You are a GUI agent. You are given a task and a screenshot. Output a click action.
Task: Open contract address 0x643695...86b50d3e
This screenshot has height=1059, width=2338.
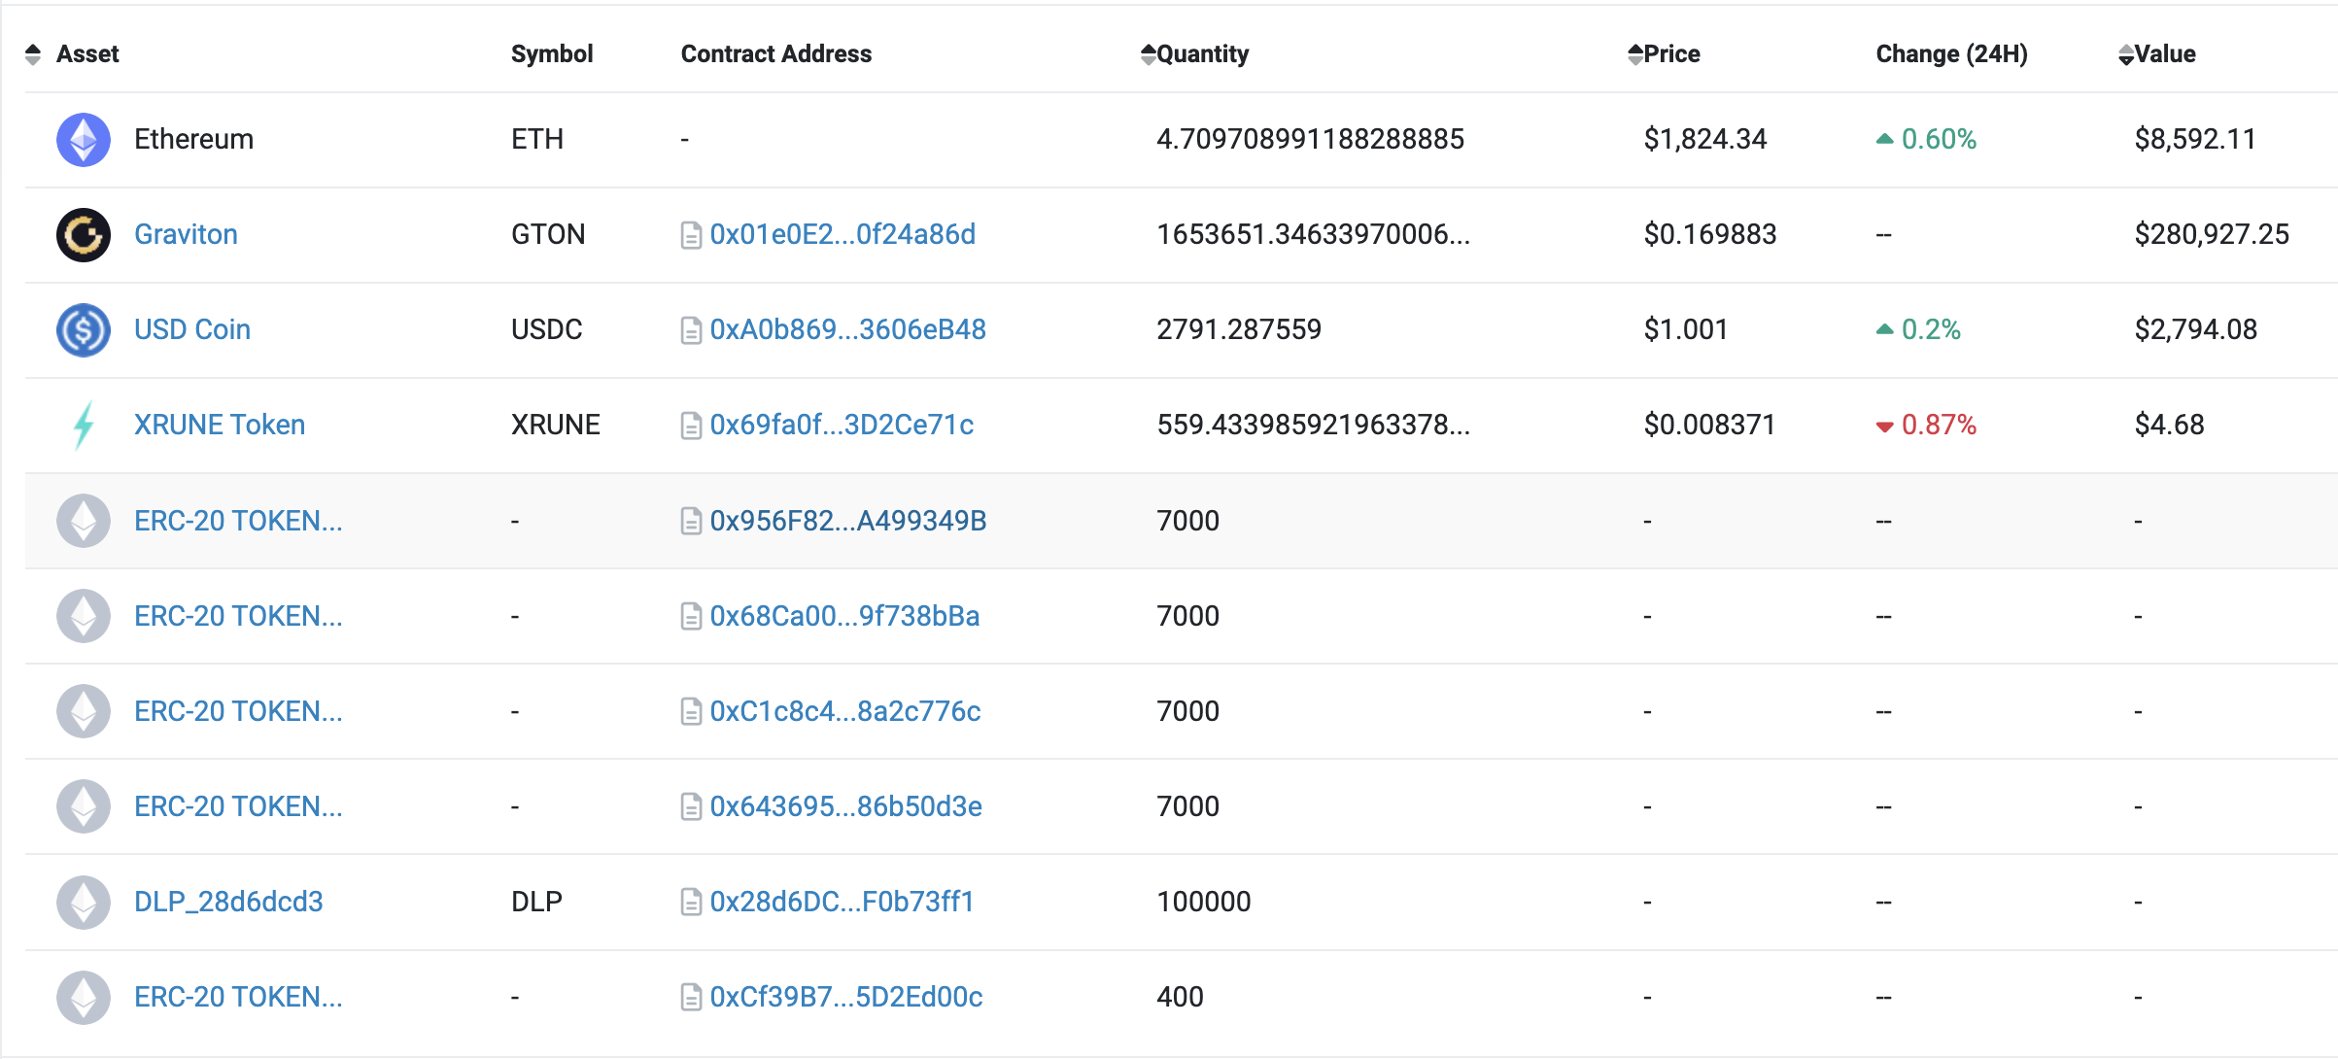tap(845, 807)
